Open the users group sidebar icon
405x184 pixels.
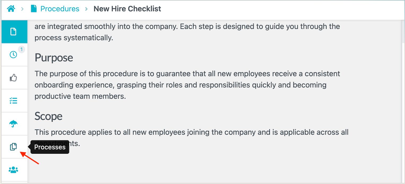[x=13, y=170]
